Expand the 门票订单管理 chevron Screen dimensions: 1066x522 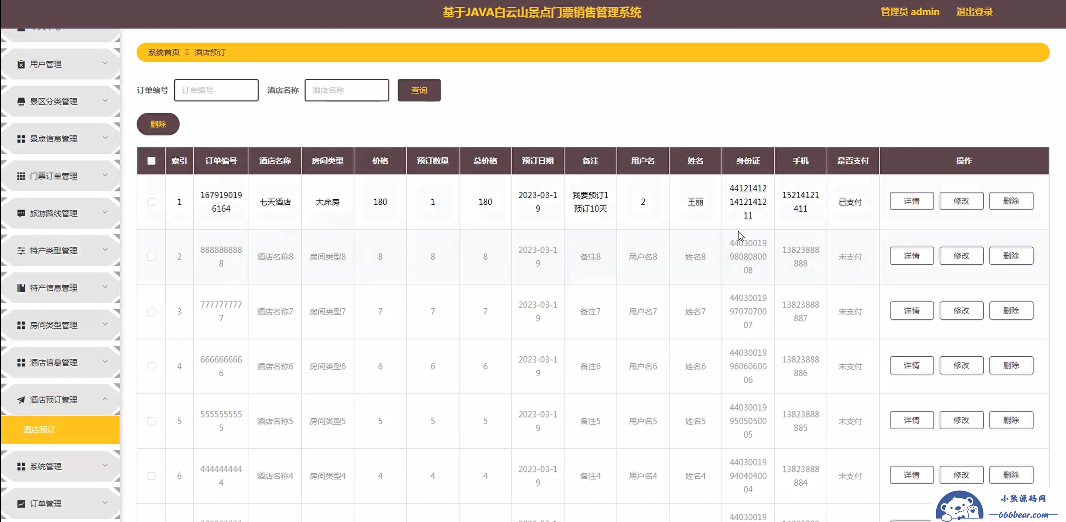pos(105,175)
